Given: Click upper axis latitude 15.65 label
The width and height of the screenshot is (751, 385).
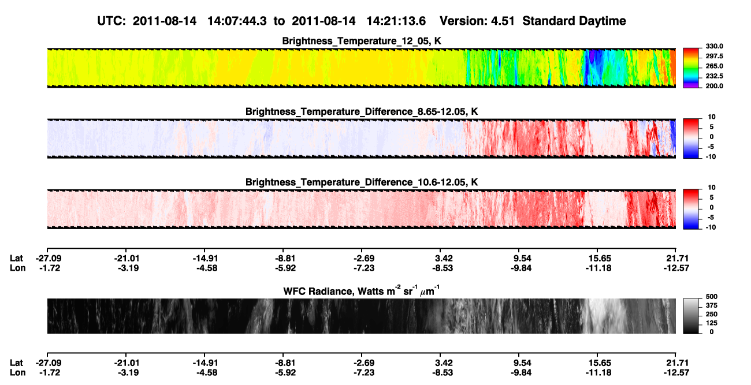Looking at the screenshot, I should [x=598, y=259].
